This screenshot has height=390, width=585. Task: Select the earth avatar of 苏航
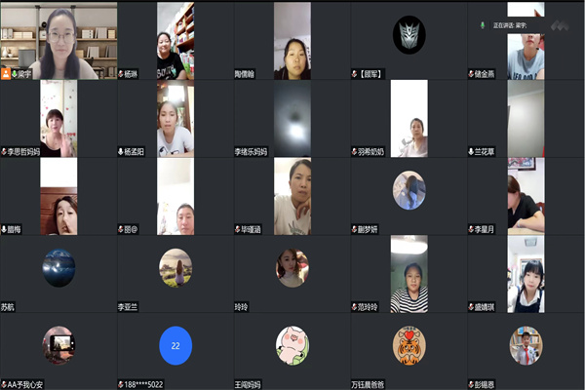point(58,268)
